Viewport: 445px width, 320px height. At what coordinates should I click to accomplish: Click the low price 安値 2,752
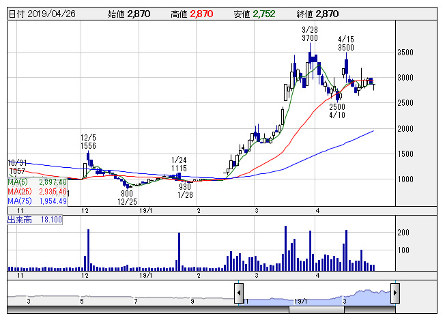pos(255,14)
